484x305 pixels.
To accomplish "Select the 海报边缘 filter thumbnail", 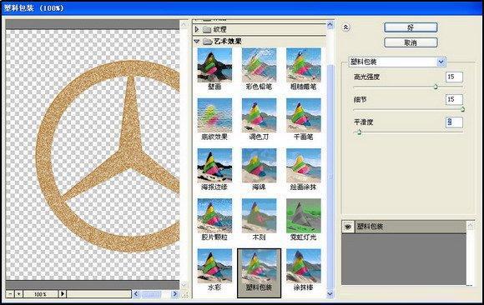I will pyautogui.click(x=214, y=166).
